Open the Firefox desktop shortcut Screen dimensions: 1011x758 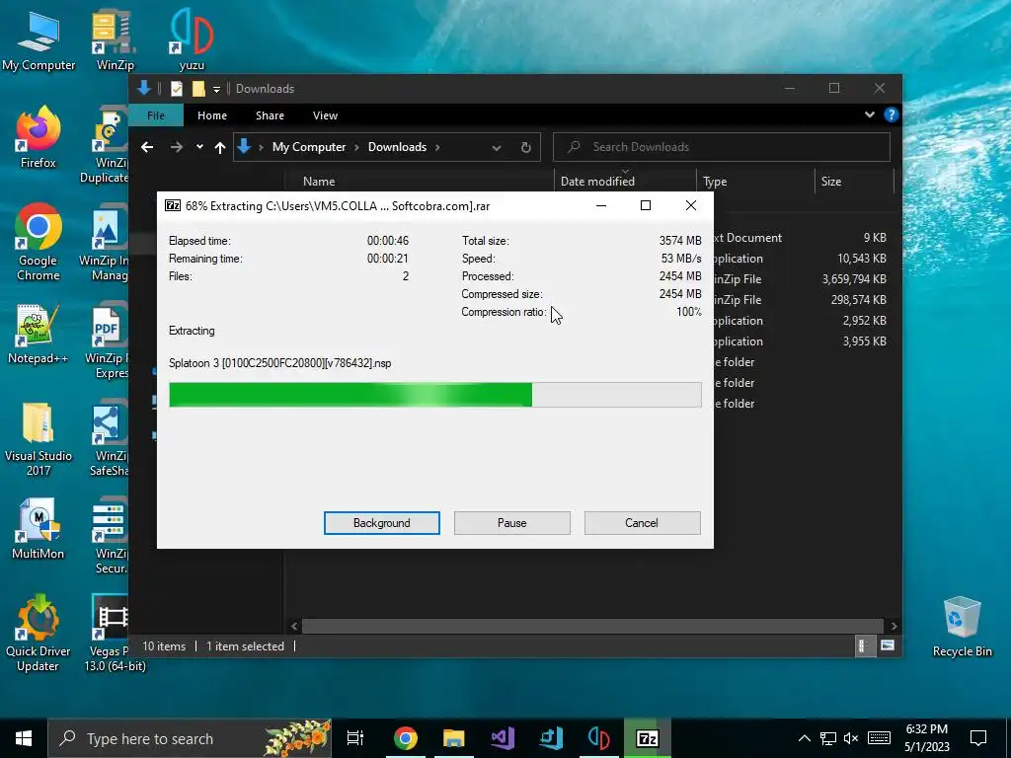[x=39, y=137]
